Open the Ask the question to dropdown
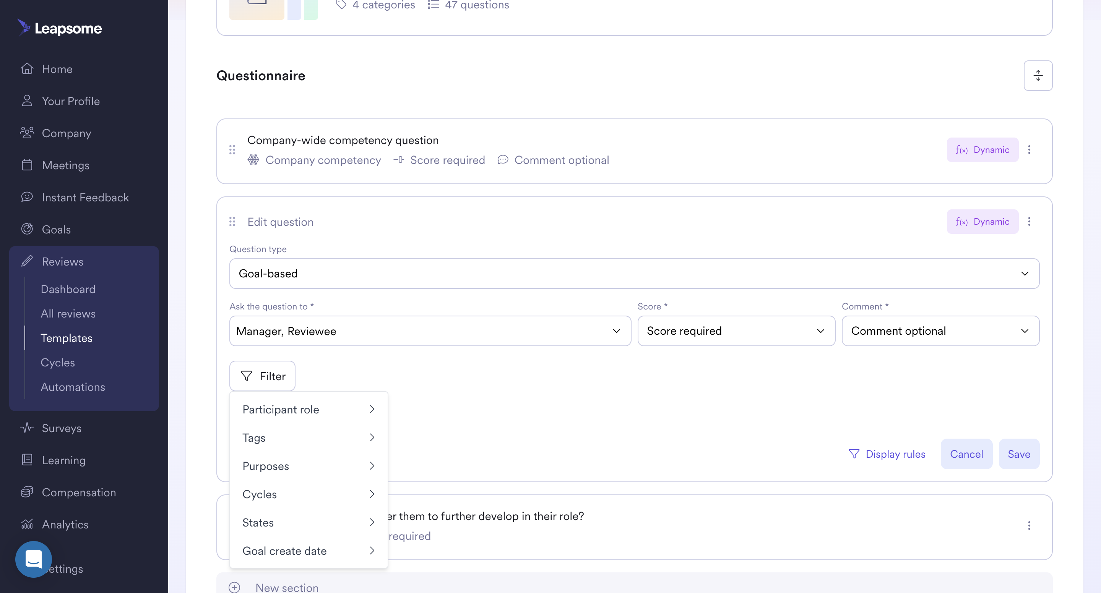 pyautogui.click(x=430, y=331)
